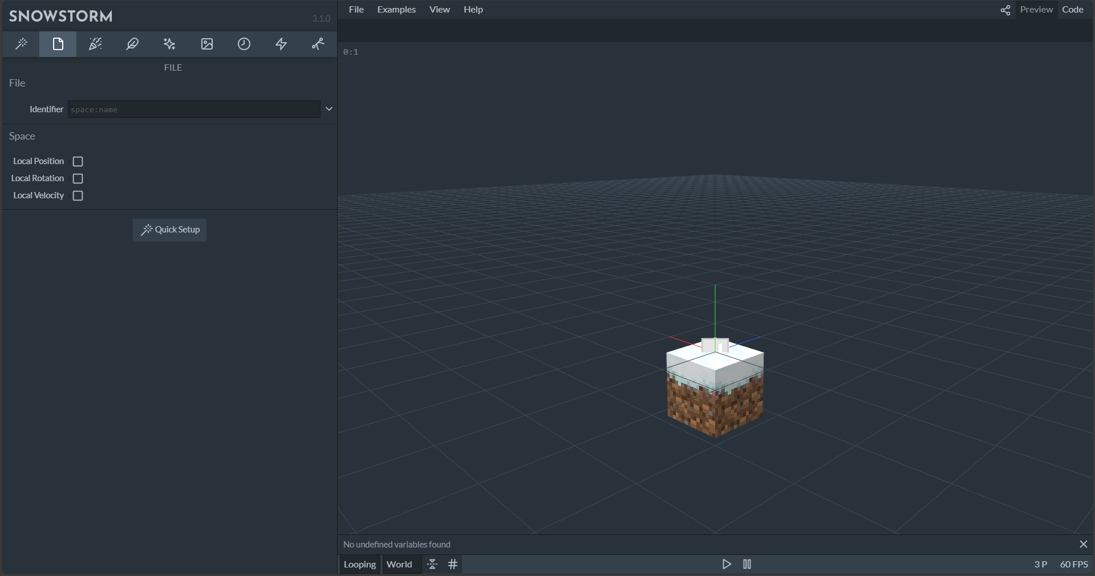The height and width of the screenshot is (576, 1095).
Task: Click the 3 P particle count
Action: coord(1041,564)
